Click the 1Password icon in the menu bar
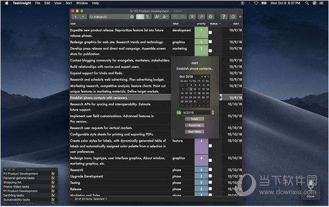The width and height of the screenshot is (329, 207). pyautogui.click(x=242, y=3)
